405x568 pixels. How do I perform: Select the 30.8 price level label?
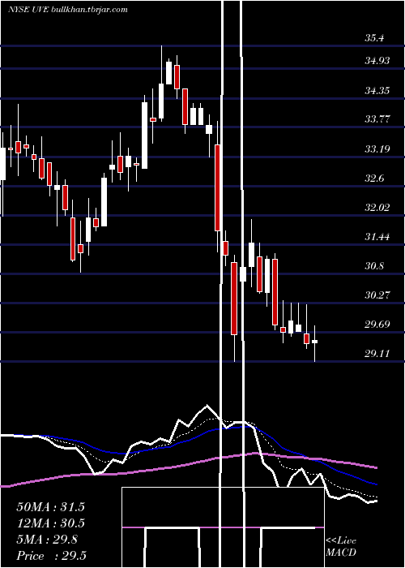click(374, 266)
